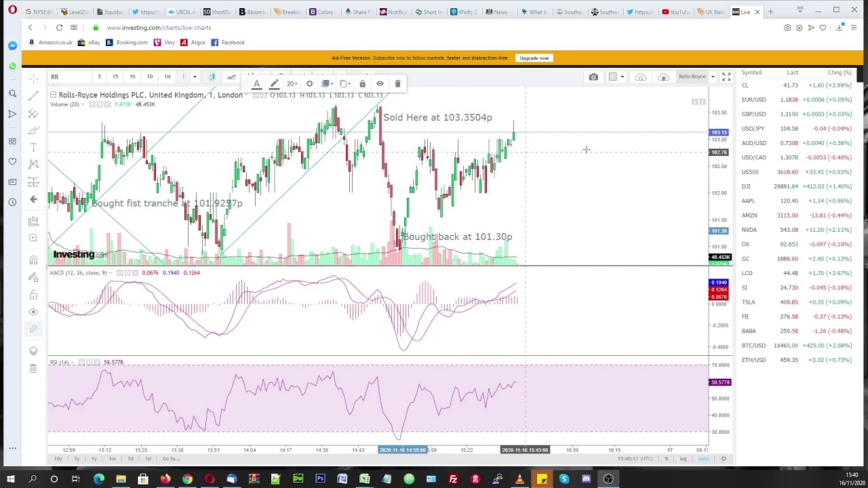Screen dimensions: 868x488
Task: Expand the interval dropdown arrow
Action: (x=195, y=77)
